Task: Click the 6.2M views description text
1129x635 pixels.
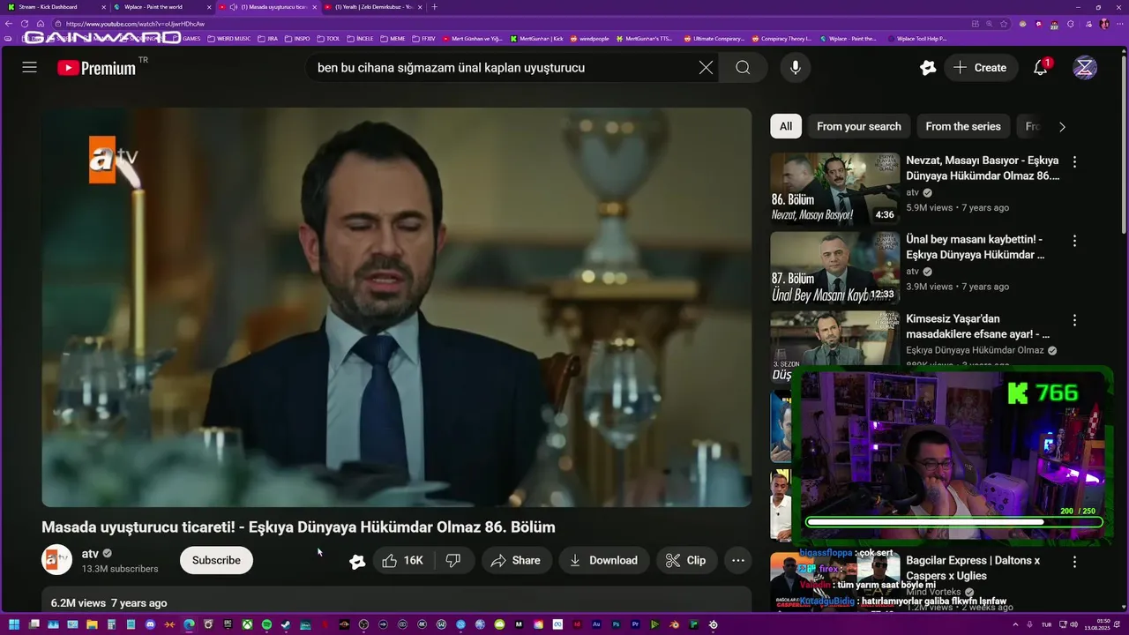Action: pyautogui.click(x=108, y=603)
